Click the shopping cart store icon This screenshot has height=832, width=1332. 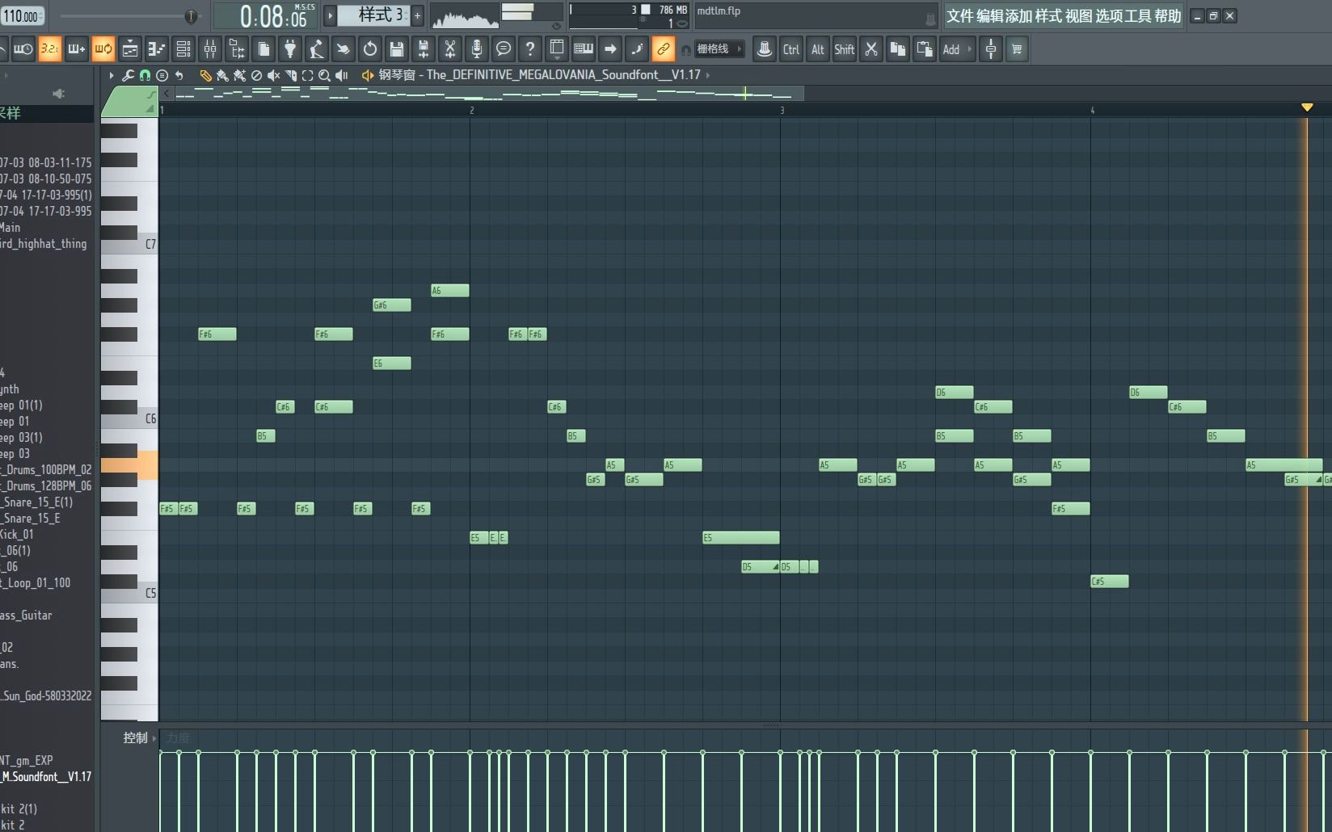(1018, 49)
